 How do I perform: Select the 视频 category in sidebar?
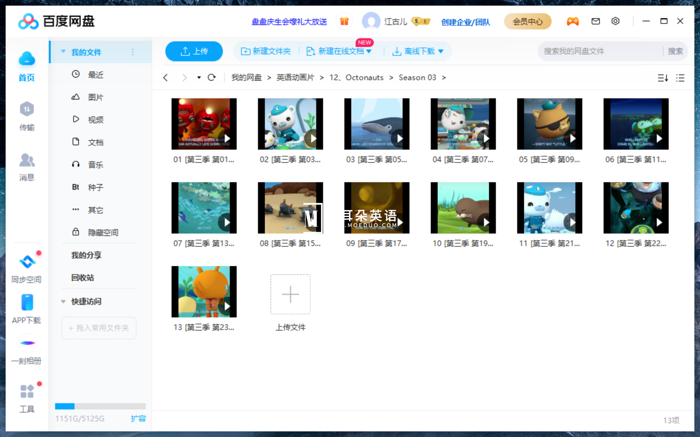(95, 119)
